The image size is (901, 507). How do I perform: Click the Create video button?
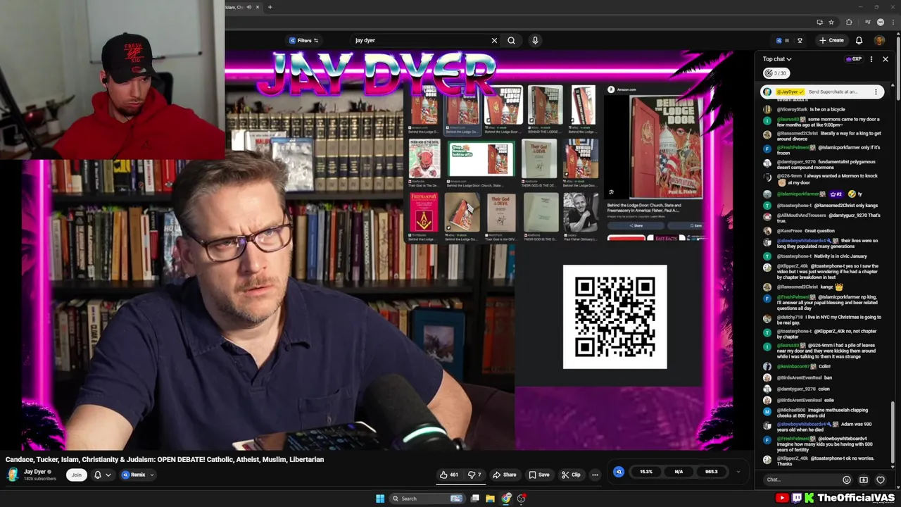831,40
